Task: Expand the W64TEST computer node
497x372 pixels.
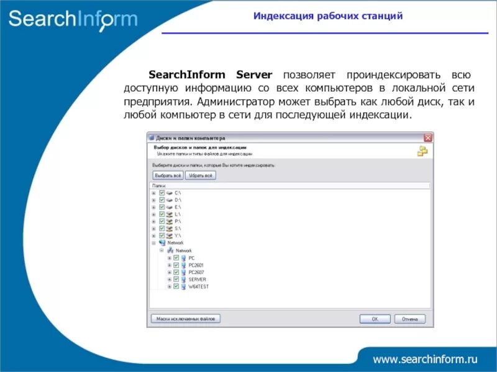Action: tap(169, 287)
